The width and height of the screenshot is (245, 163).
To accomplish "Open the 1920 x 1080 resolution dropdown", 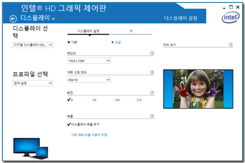I will point(89,61).
